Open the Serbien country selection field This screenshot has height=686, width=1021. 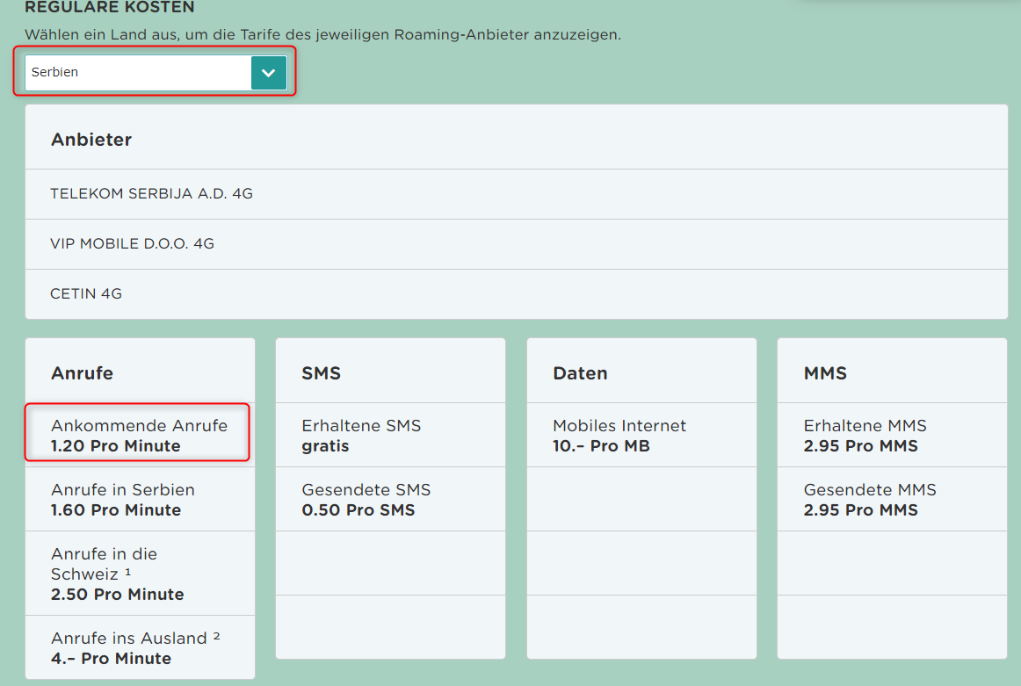pos(138,73)
